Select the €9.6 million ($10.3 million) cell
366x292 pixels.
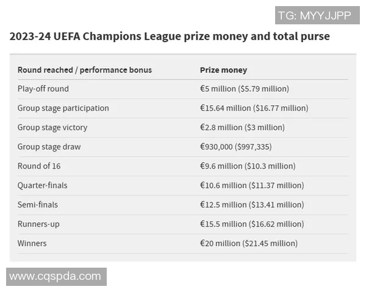[x=248, y=166]
